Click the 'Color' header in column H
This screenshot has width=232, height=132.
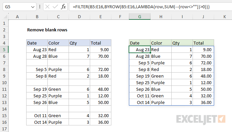[x=161, y=43]
